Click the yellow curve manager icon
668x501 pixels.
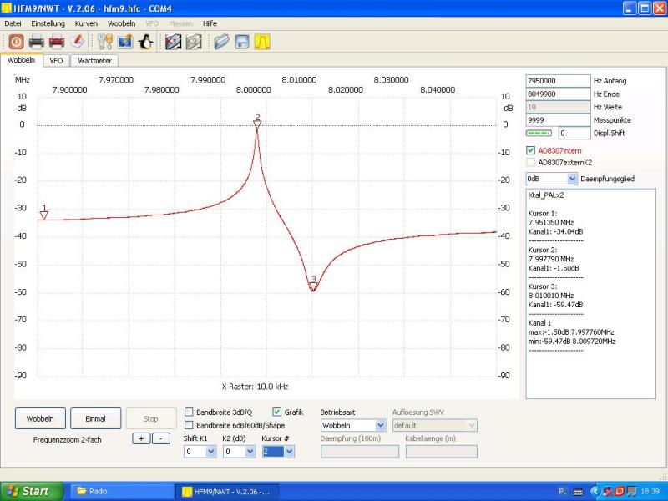tap(262, 41)
